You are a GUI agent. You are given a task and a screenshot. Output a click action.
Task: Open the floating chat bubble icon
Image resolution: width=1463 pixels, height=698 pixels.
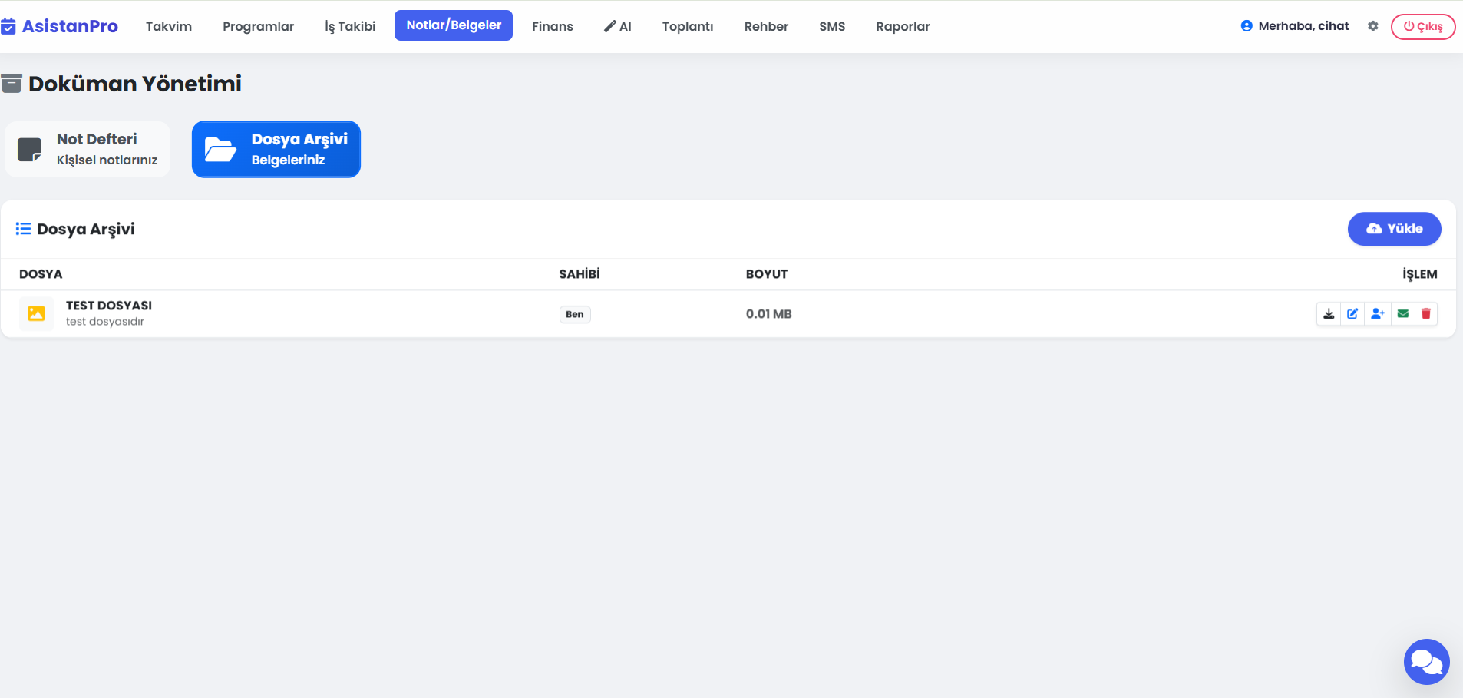click(1426, 661)
